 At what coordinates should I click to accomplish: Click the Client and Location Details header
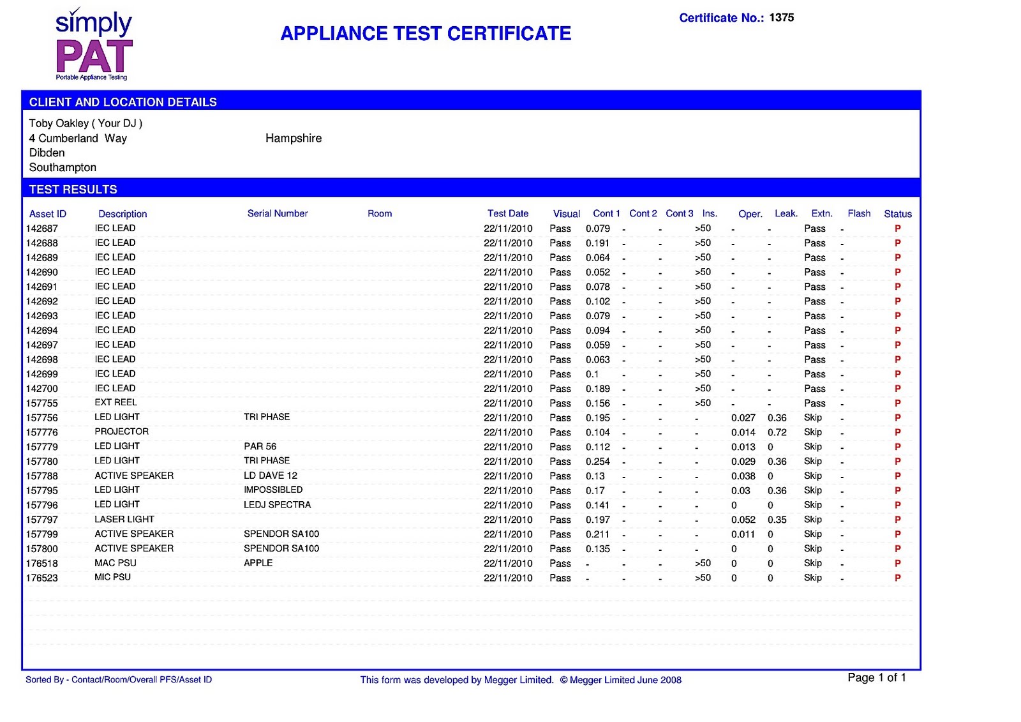pyautogui.click(x=123, y=102)
